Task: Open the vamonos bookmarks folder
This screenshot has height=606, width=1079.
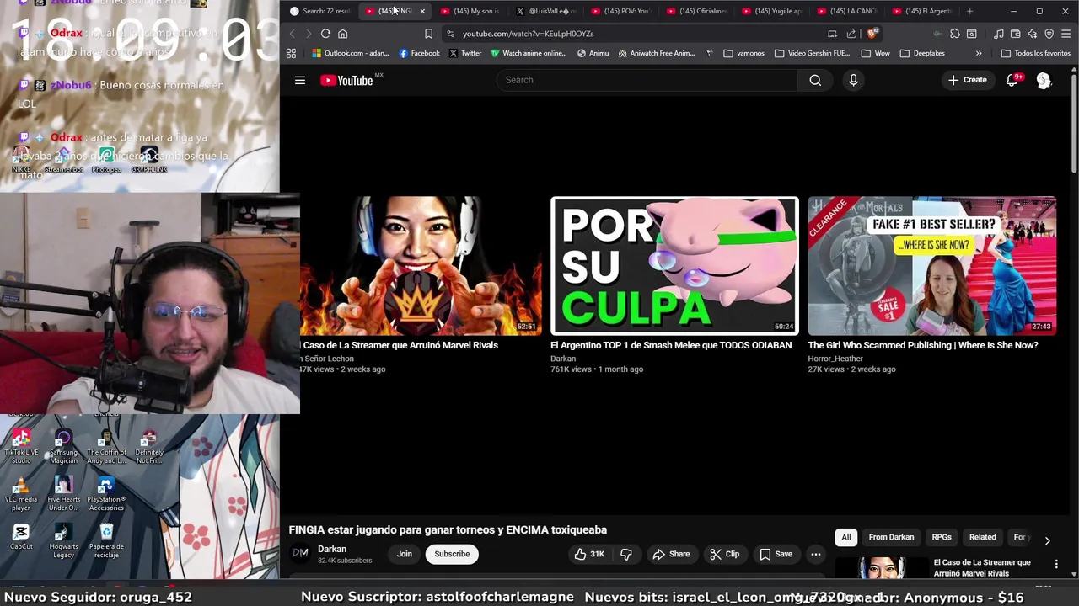Action: click(743, 53)
